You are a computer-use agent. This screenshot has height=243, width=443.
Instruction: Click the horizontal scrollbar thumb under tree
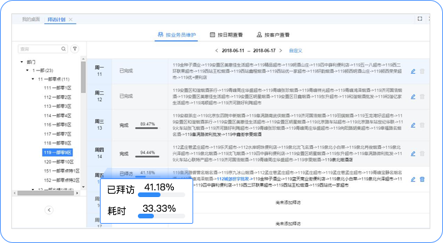45,193
